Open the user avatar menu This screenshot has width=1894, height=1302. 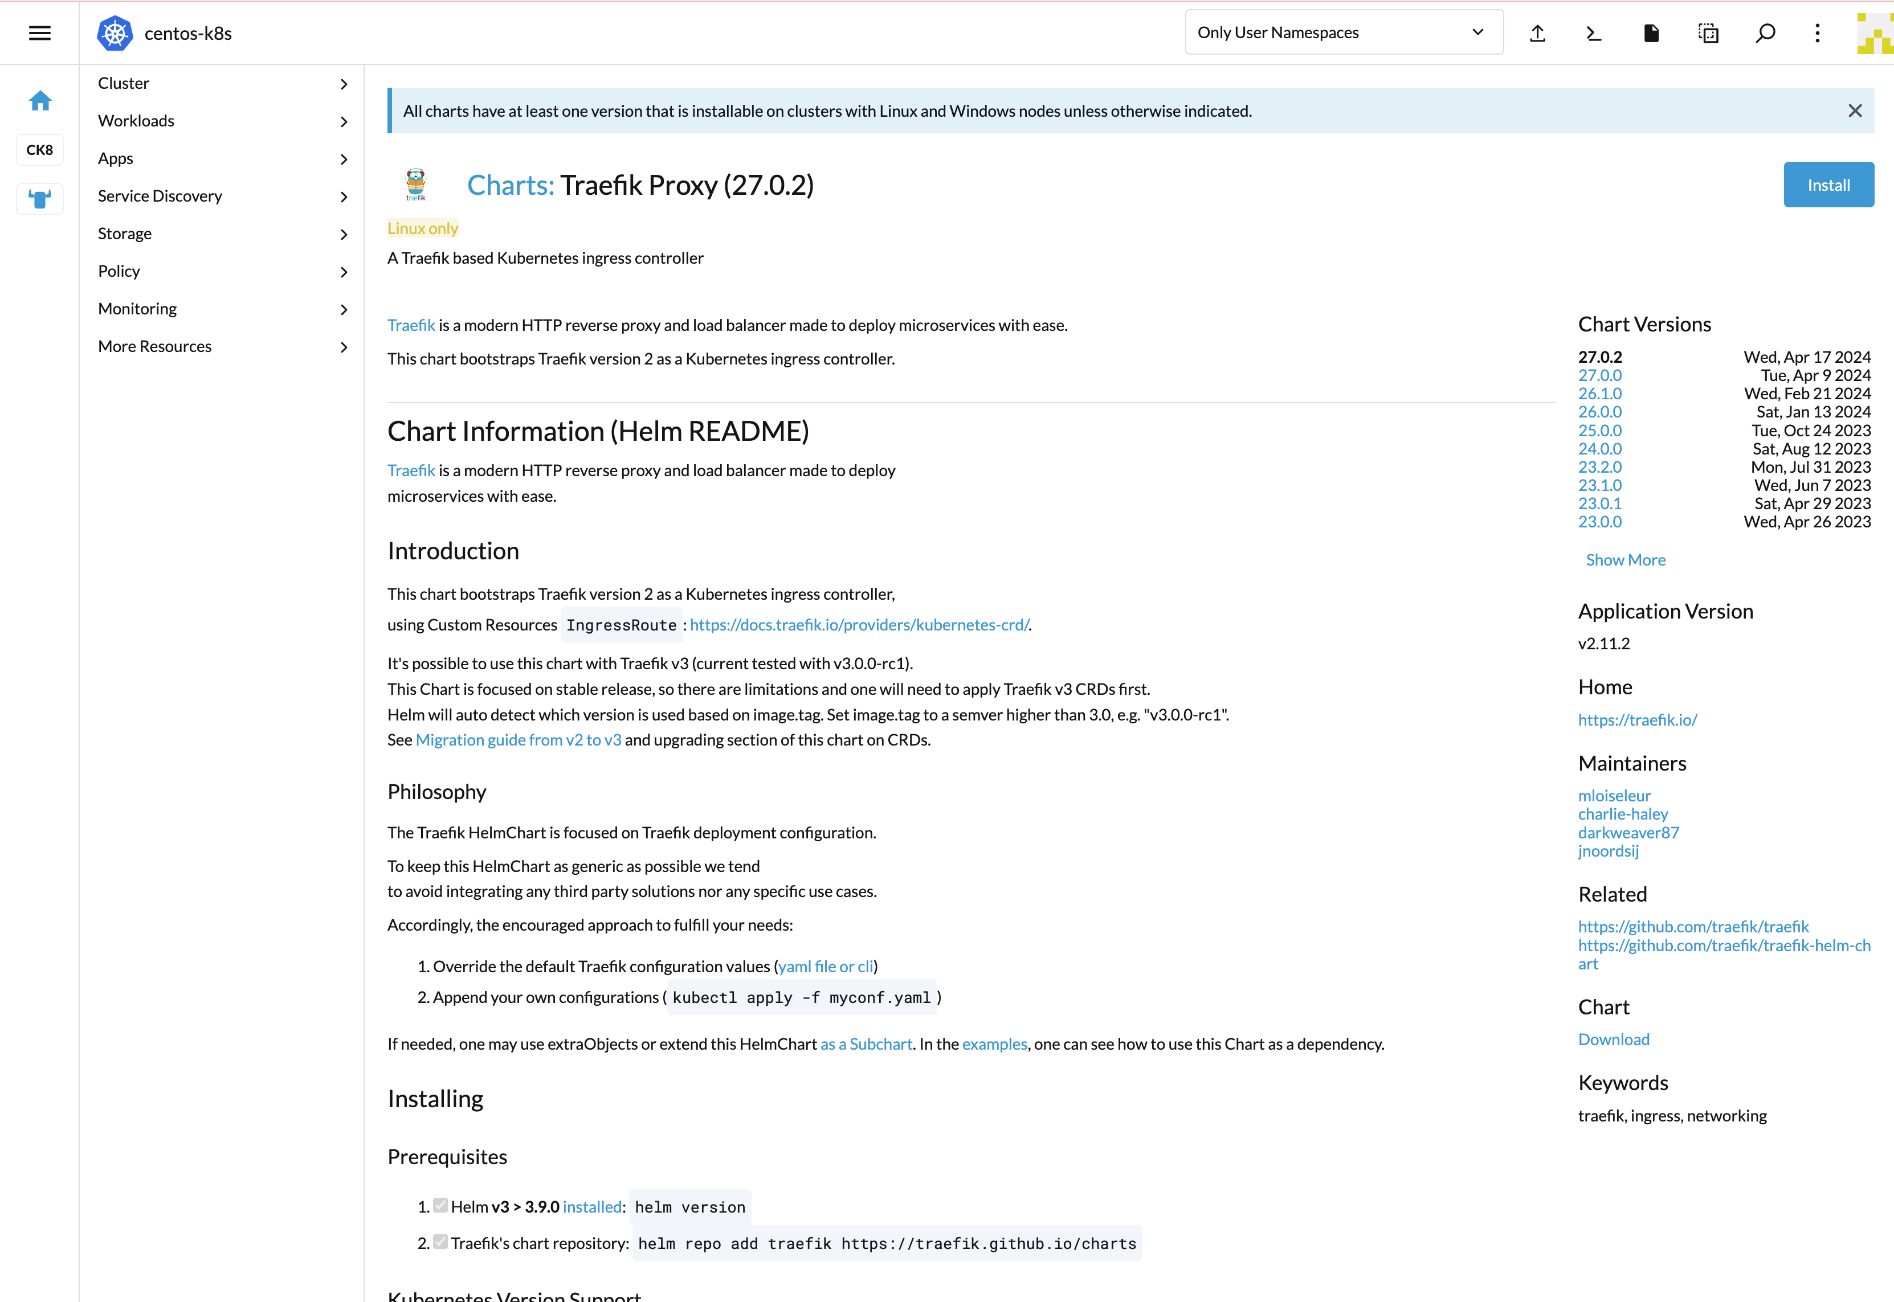[x=1875, y=32]
